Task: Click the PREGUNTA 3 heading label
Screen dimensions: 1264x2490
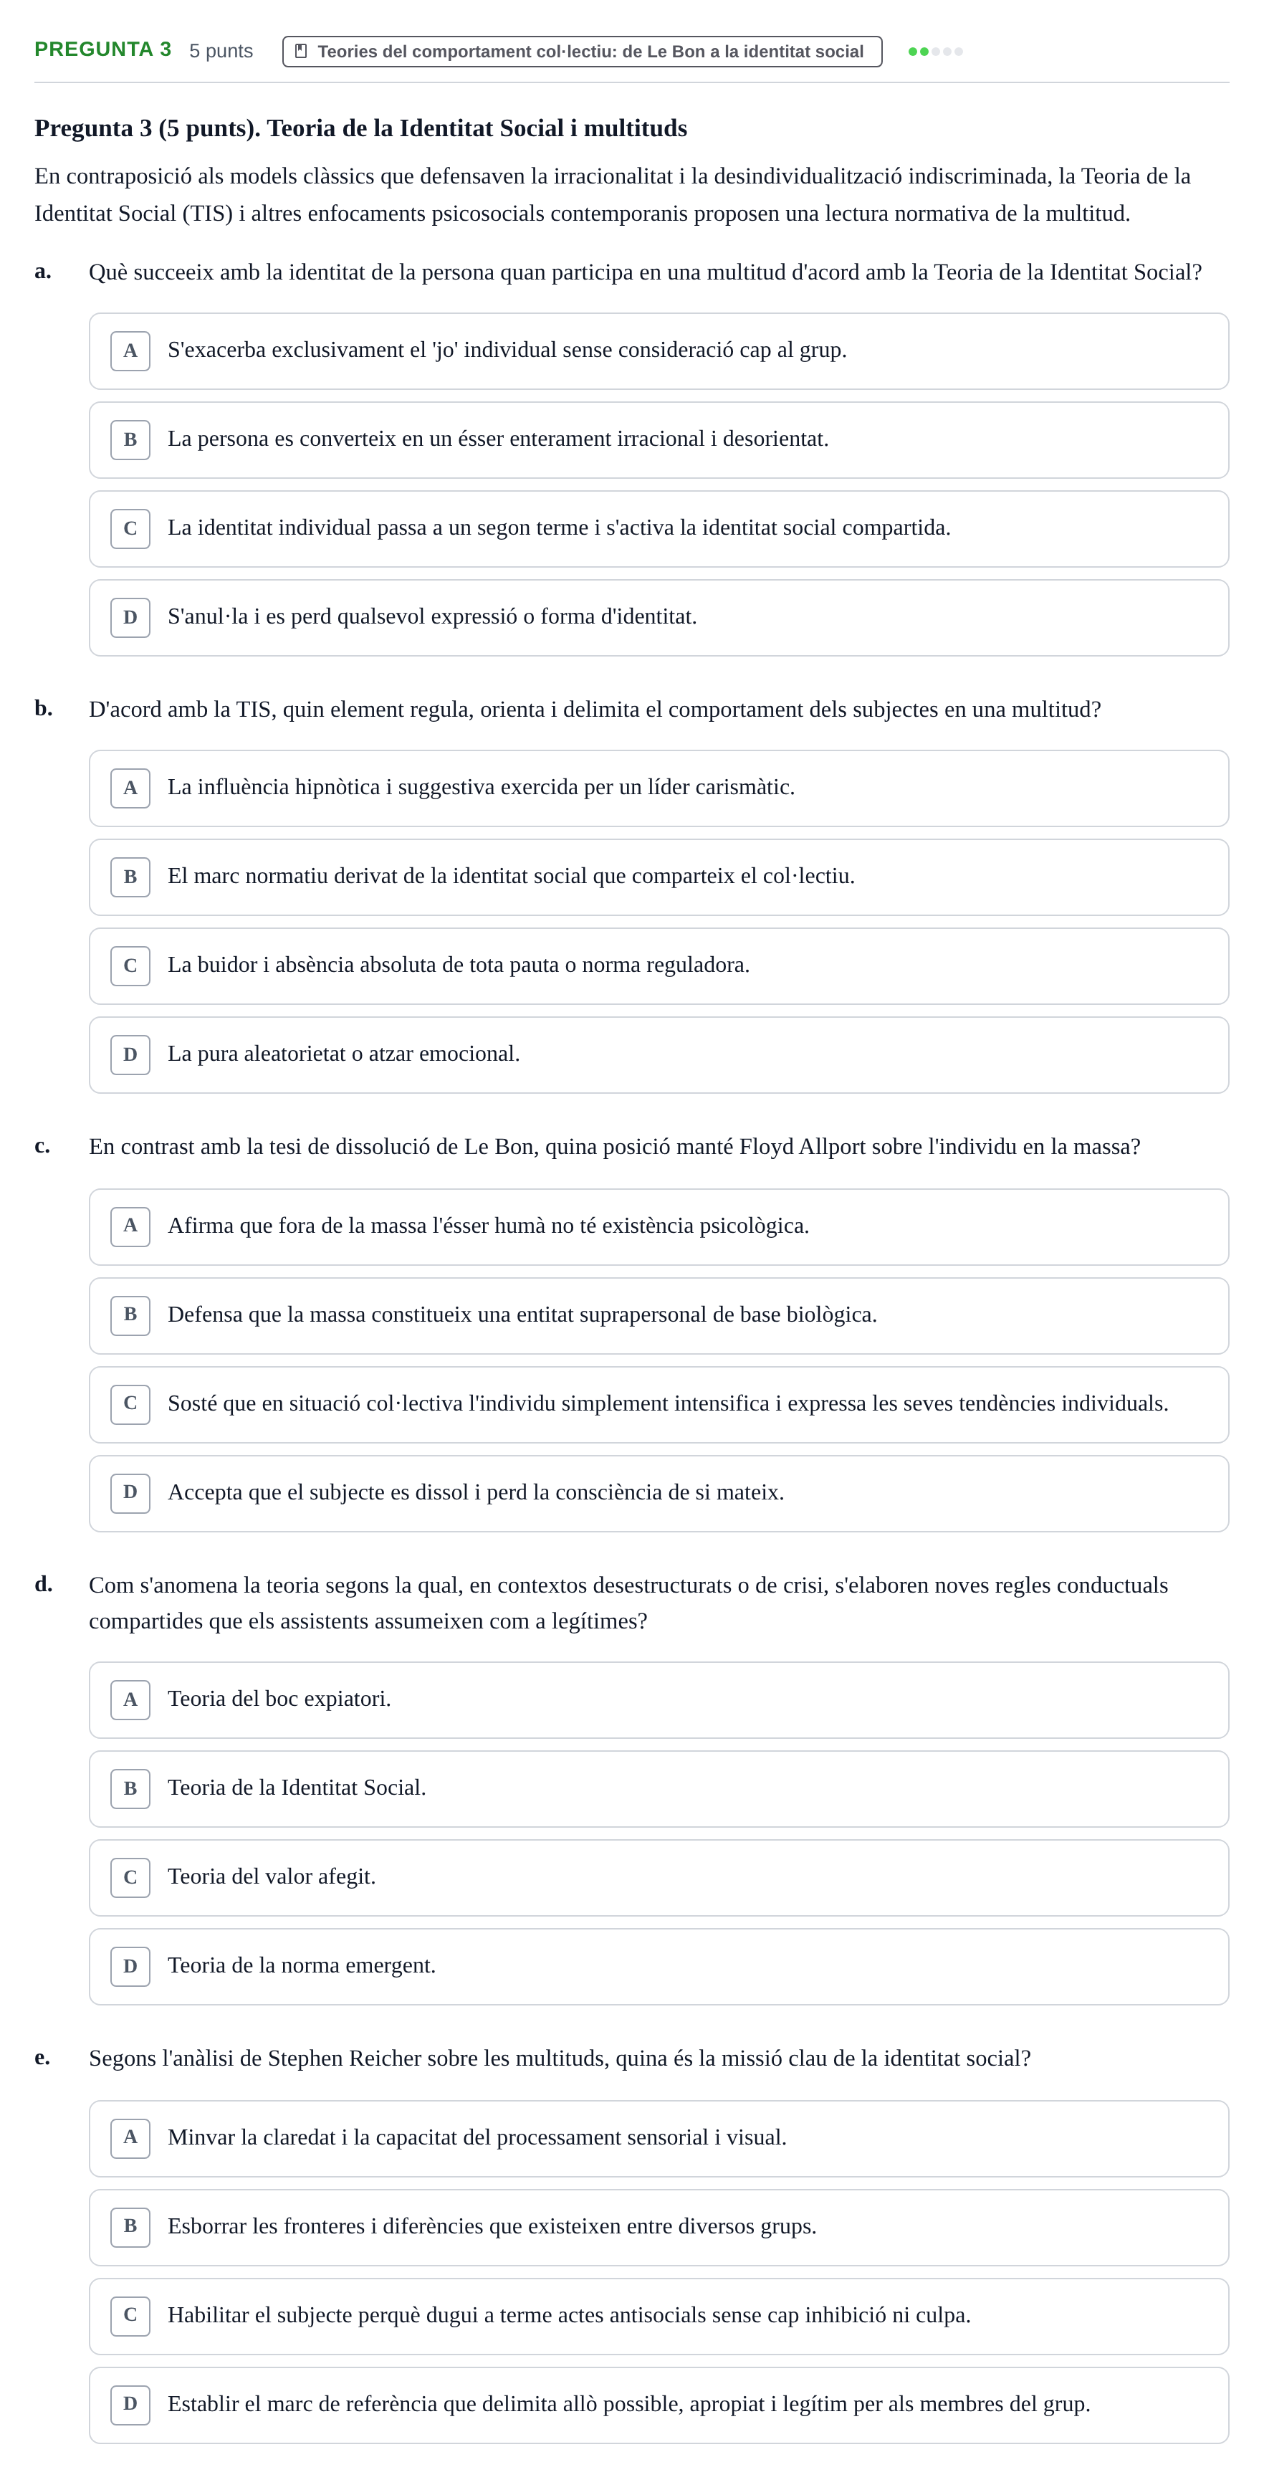Action: click(103, 49)
